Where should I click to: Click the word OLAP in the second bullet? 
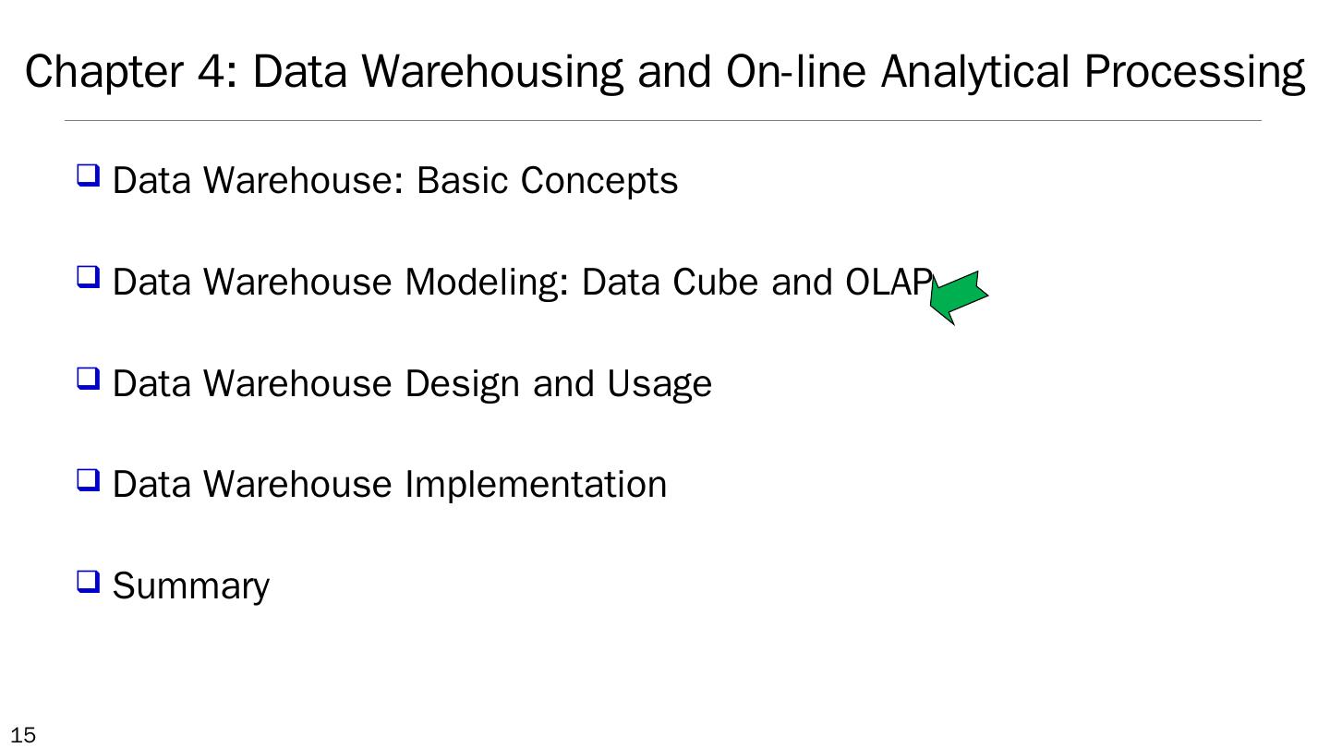point(888,282)
